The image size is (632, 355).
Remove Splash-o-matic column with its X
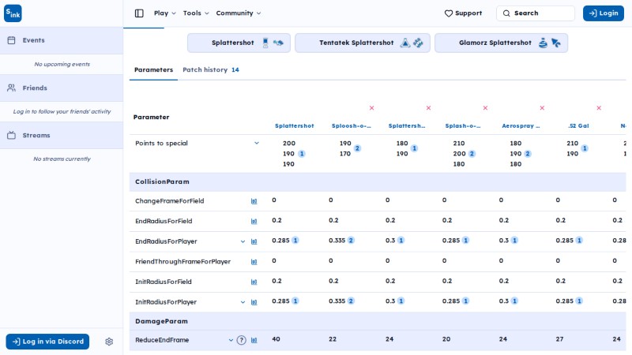click(485, 108)
